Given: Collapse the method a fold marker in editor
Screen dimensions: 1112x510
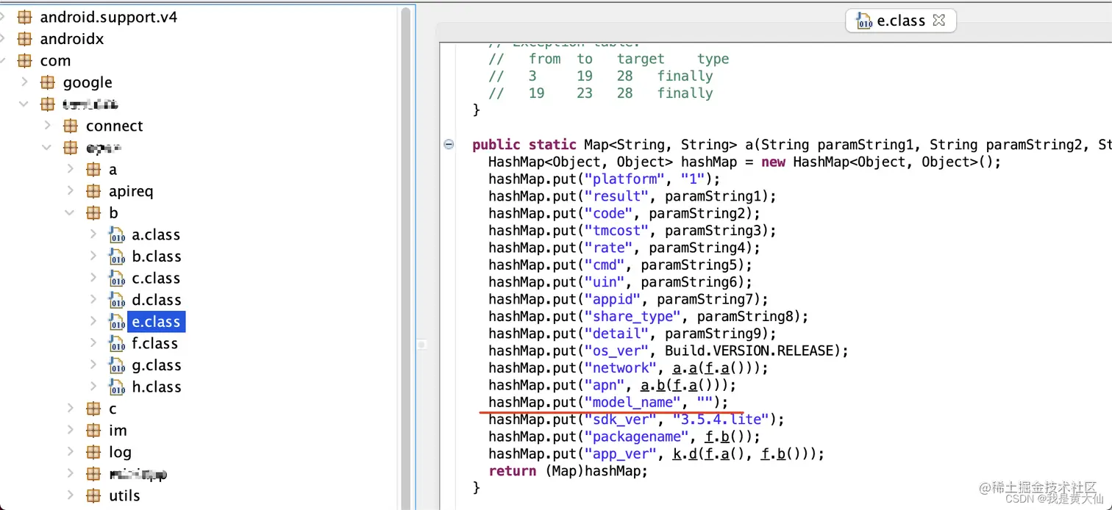Looking at the screenshot, I should click(x=449, y=145).
